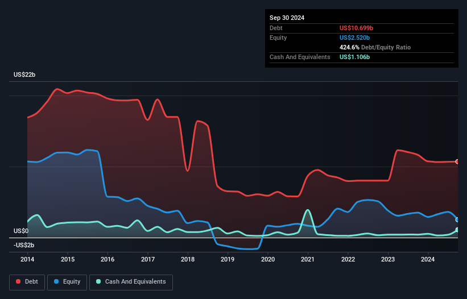Toggle the Equity legend series
The image size is (467, 299).
pos(67,282)
